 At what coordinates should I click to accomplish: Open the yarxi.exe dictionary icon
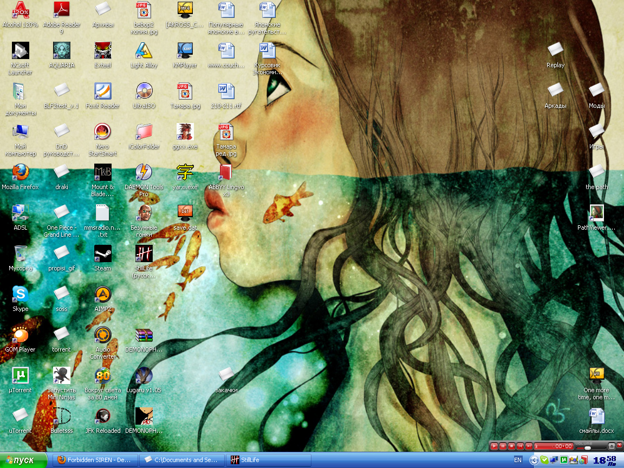[x=185, y=177]
